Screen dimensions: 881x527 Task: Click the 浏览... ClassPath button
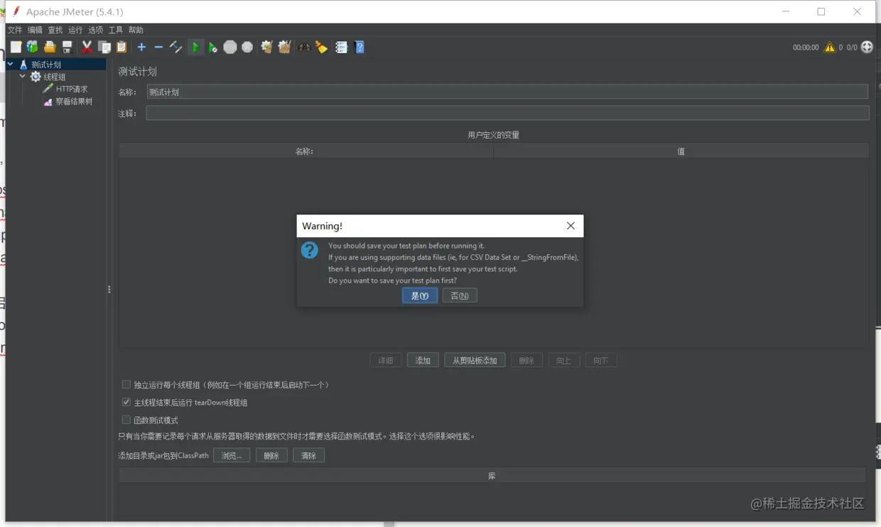click(x=232, y=455)
